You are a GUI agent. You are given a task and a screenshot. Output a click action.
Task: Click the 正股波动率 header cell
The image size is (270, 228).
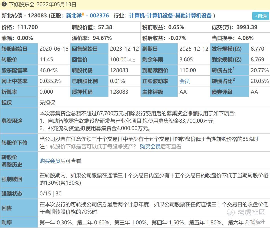tap(159, 81)
